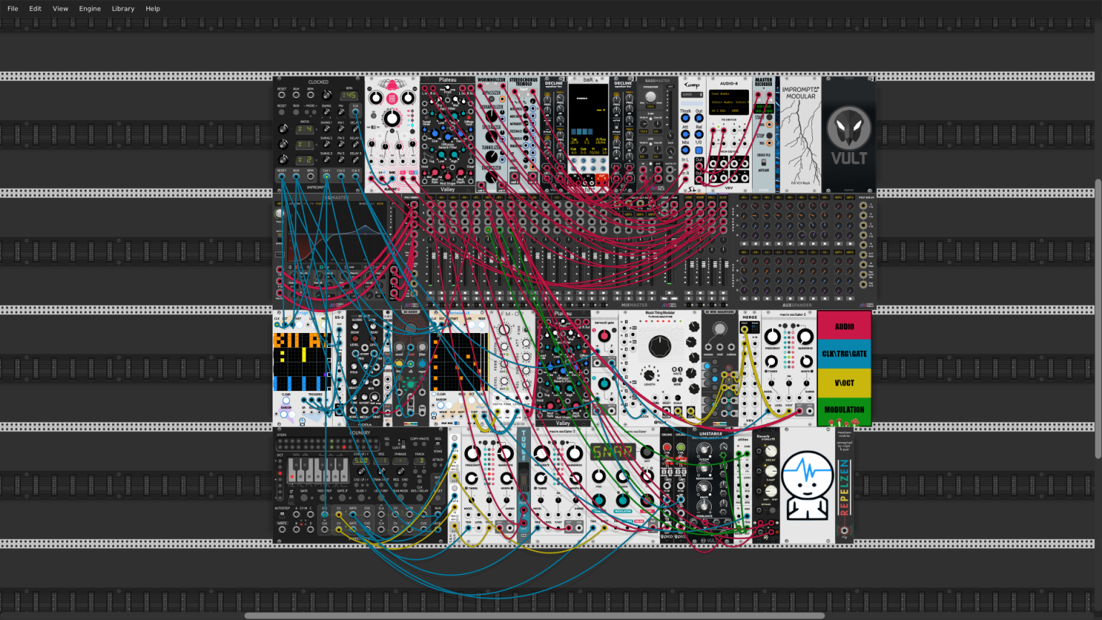
Task: Flip the Choose File switch on Master Recorder
Action: (x=763, y=162)
